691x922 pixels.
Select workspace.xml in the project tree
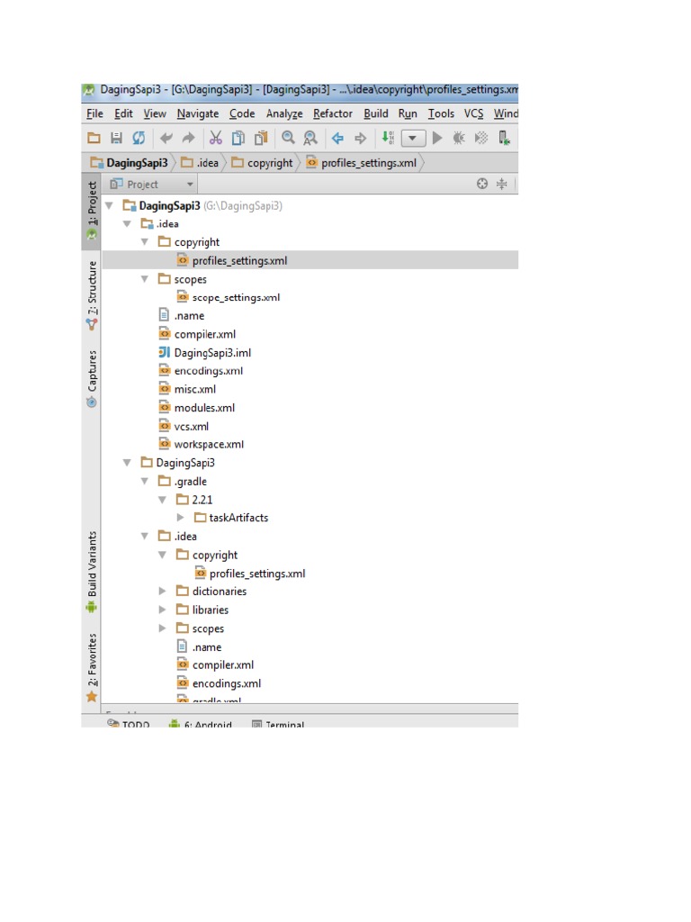click(209, 444)
